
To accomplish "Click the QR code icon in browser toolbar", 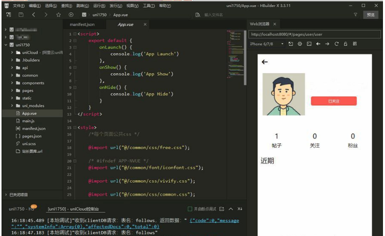I will (x=355, y=44).
